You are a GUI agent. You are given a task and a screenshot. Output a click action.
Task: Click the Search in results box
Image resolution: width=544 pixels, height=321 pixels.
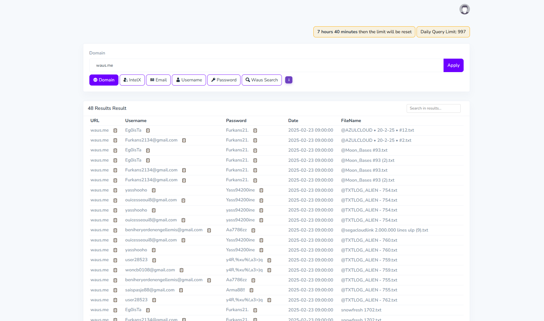434,108
